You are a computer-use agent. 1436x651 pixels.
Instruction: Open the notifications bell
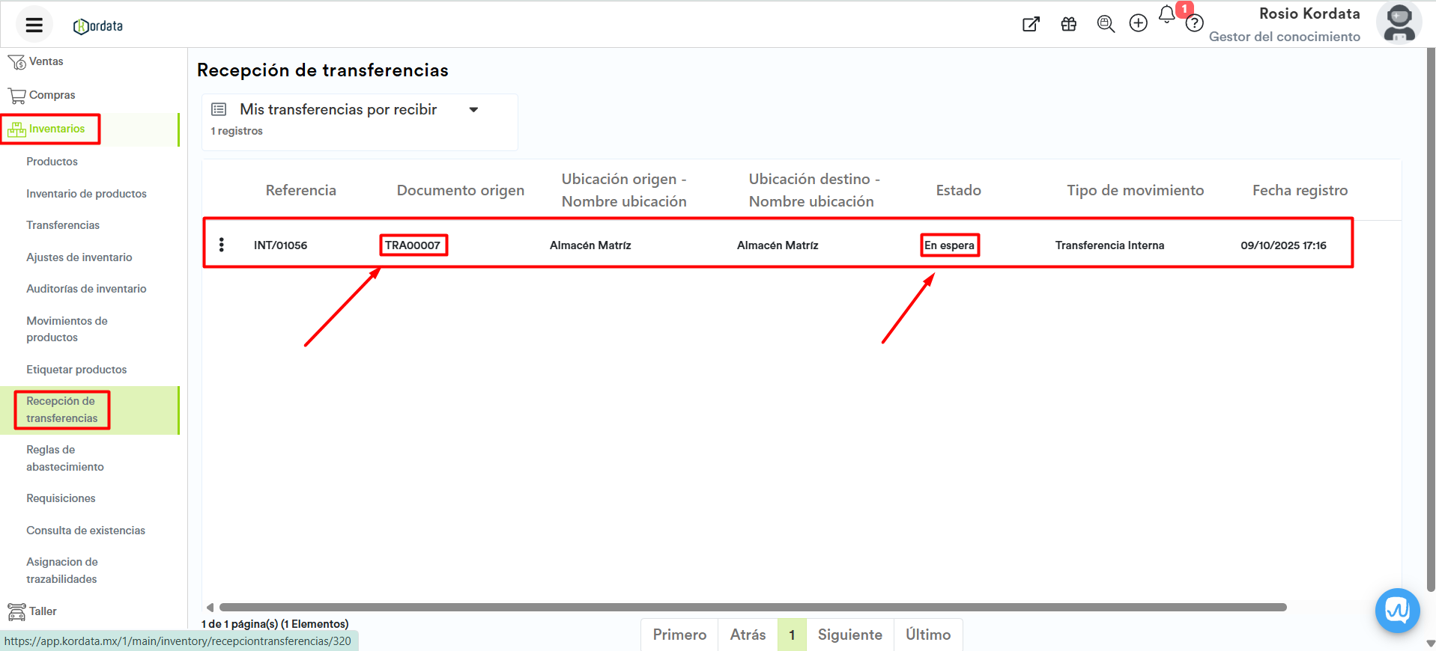(1166, 15)
